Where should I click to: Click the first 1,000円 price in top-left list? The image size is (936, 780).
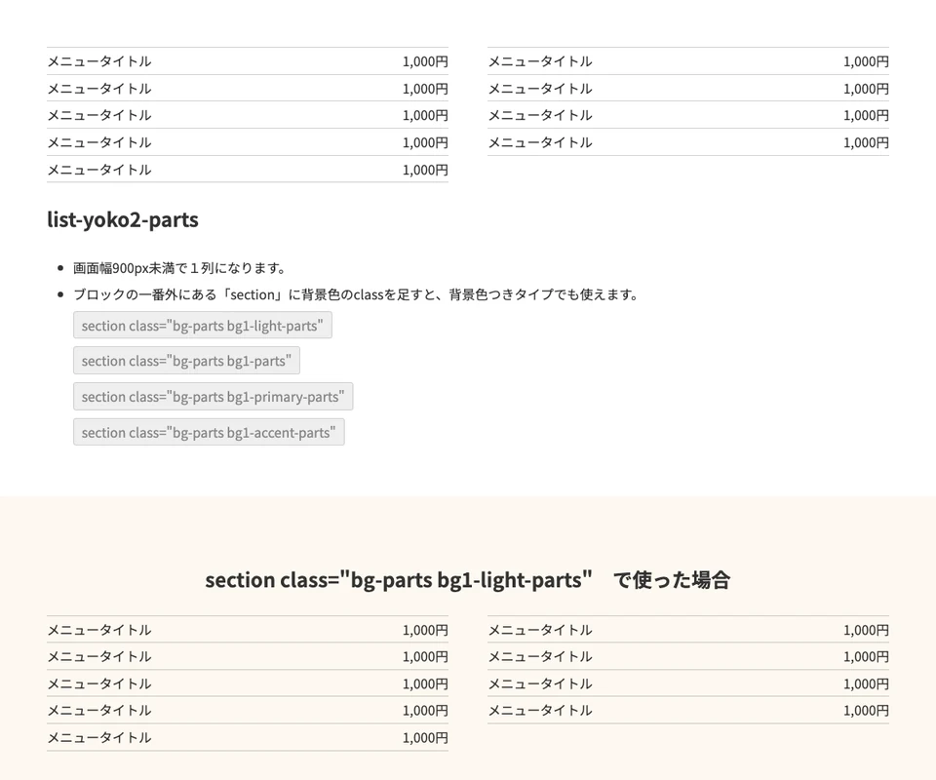[425, 61]
